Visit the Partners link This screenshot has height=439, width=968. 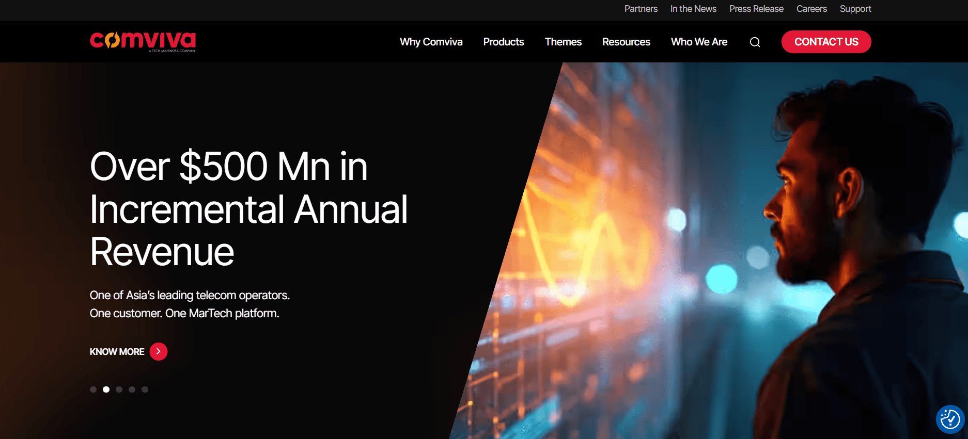[641, 9]
